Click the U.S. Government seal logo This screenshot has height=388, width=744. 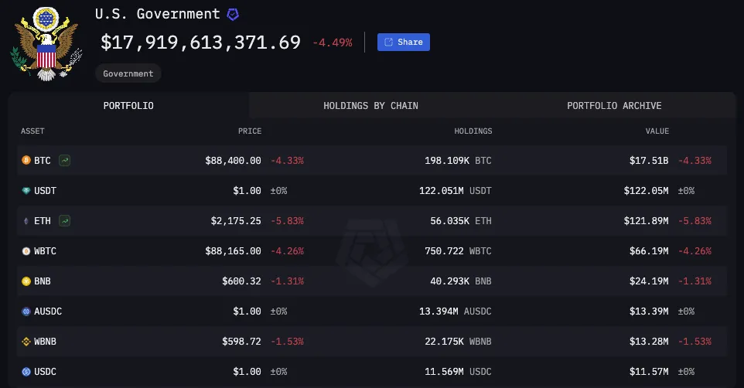pyautogui.click(x=45, y=44)
